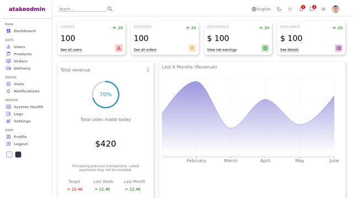
Task: Focus the Search input field
Action: (82, 9)
